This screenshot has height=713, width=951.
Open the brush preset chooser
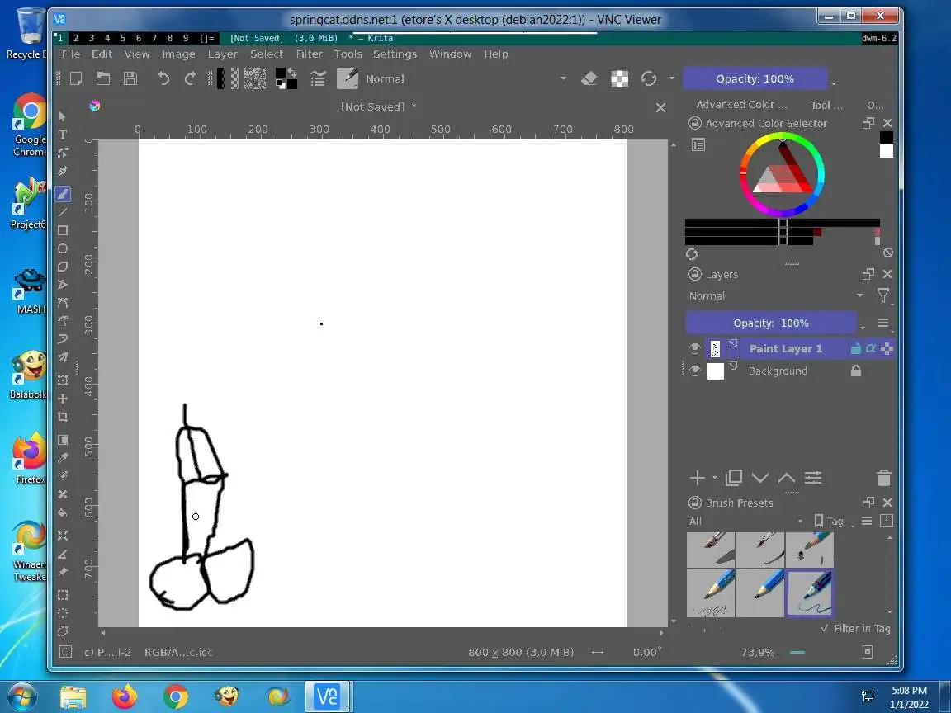click(x=348, y=78)
